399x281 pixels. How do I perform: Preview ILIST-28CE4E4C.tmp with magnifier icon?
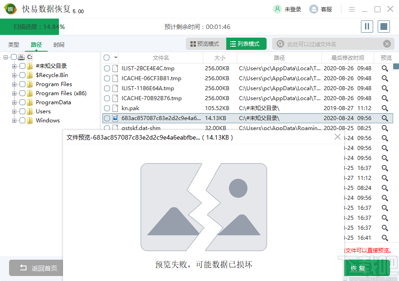(385, 68)
